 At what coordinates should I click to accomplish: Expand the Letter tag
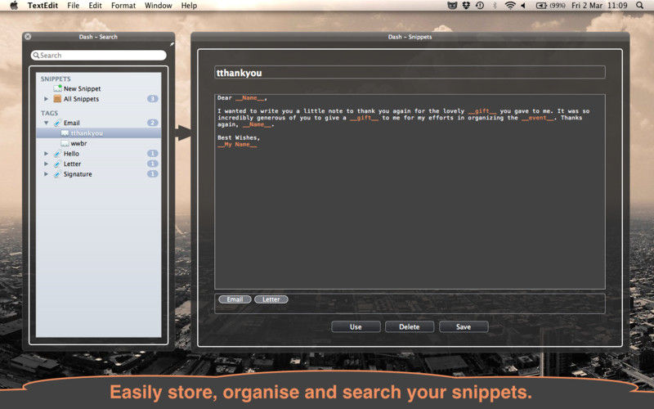(46, 164)
